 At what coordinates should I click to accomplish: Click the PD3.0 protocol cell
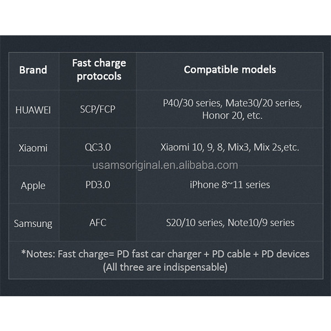[98, 185]
